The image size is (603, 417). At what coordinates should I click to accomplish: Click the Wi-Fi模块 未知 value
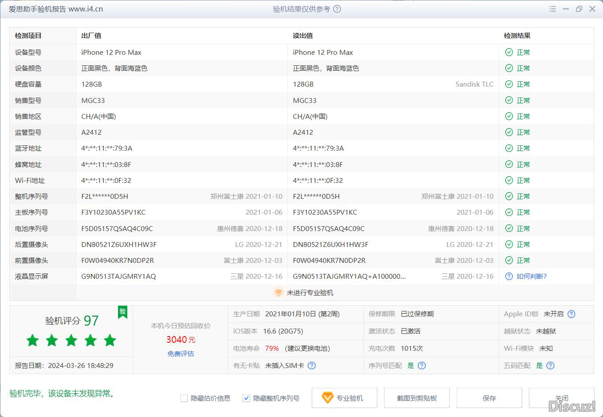[546, 348]
